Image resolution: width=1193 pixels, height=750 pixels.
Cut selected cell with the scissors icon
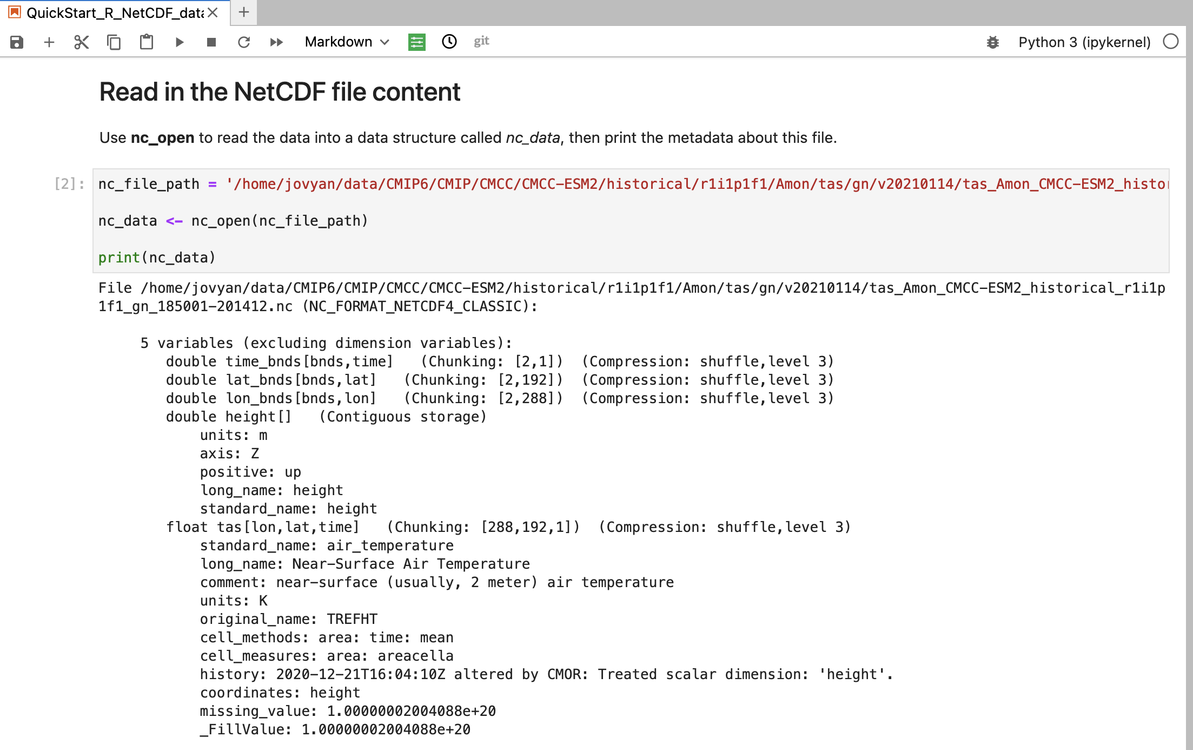click(81, 42)
